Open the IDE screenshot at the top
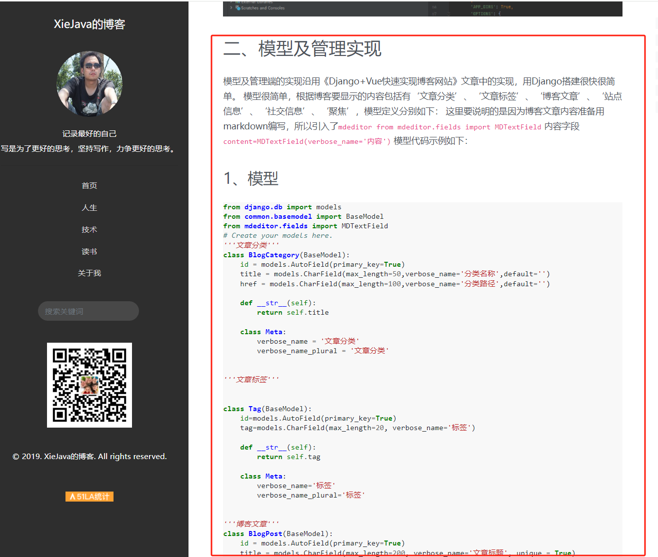 (422, 9)
